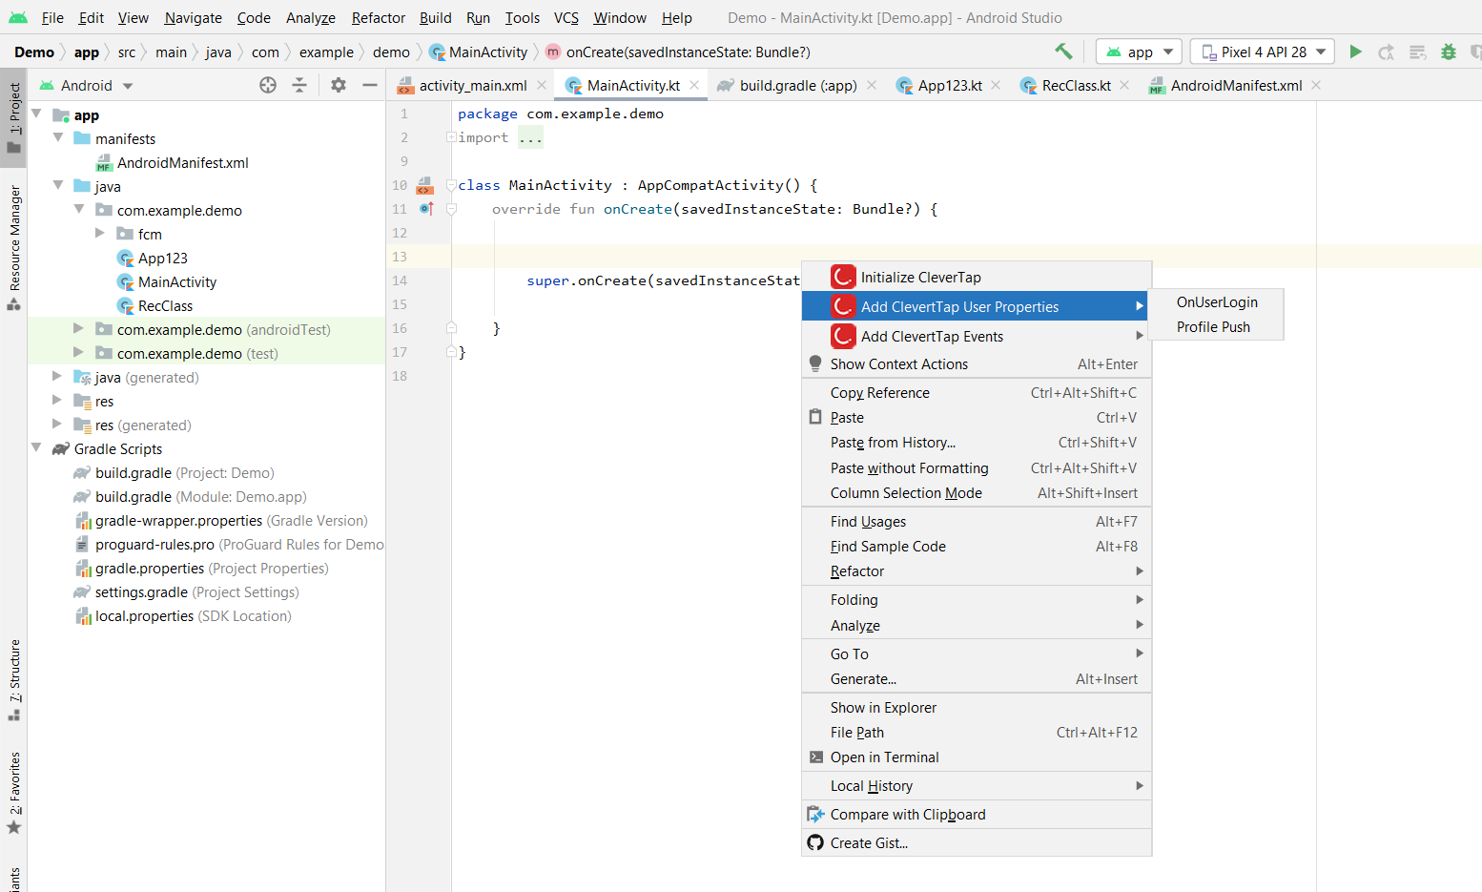Click the Make Project hammer icon

point(1063,52)
